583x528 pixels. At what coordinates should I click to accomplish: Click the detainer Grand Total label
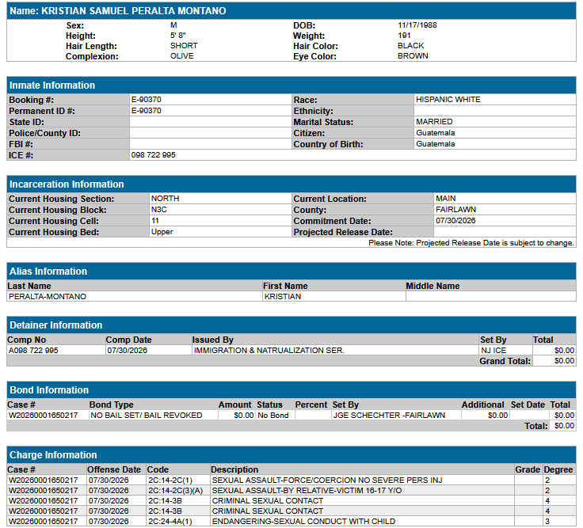[505, 361]
